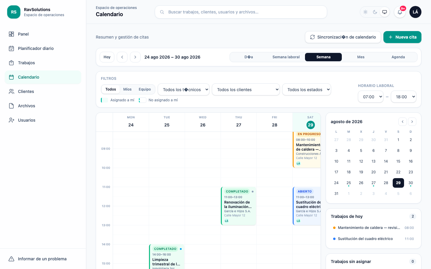Select day 25 in mini calendar
Screen dimensions: 431x269
pos(349,183)
